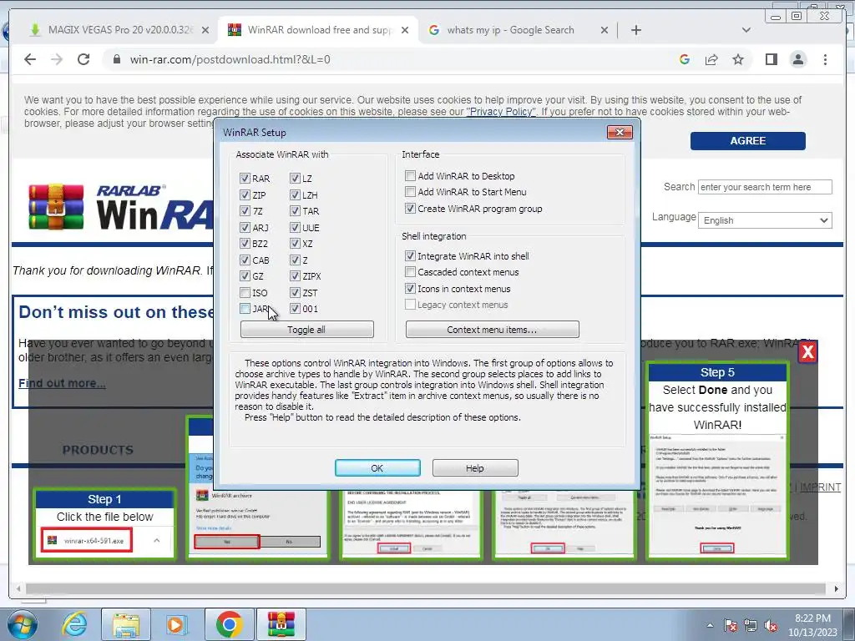Open Windows Media Player taskbar icon
Screen dimensions: 855x641
pos(176,624)
